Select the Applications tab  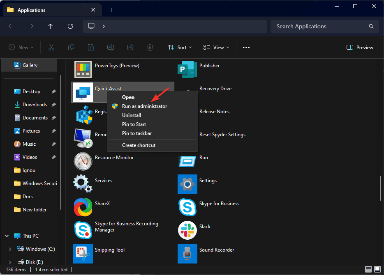[x=52, y=10]
